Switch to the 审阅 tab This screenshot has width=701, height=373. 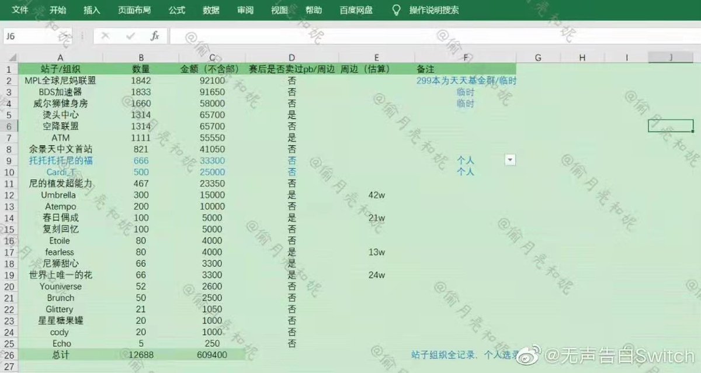pyautogui.click(x=245, y=10)
